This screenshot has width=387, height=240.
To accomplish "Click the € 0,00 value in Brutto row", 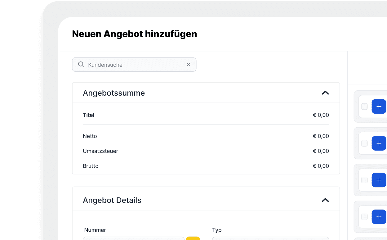I will 321,166.
